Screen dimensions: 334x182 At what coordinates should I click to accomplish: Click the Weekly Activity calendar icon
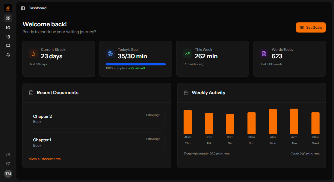point(186,93)
